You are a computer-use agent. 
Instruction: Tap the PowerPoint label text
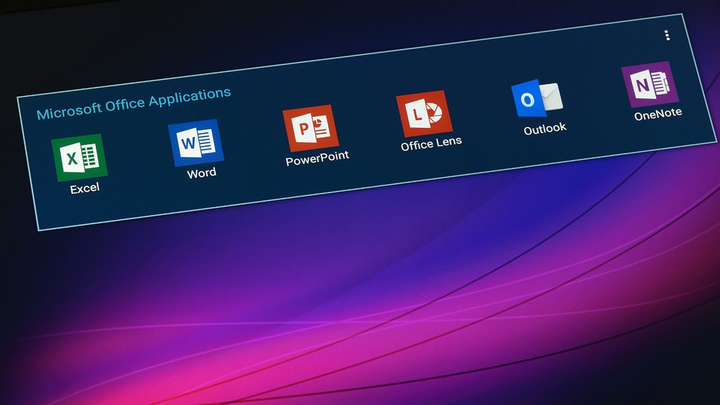pyautogui.click(x=317, y=158)
